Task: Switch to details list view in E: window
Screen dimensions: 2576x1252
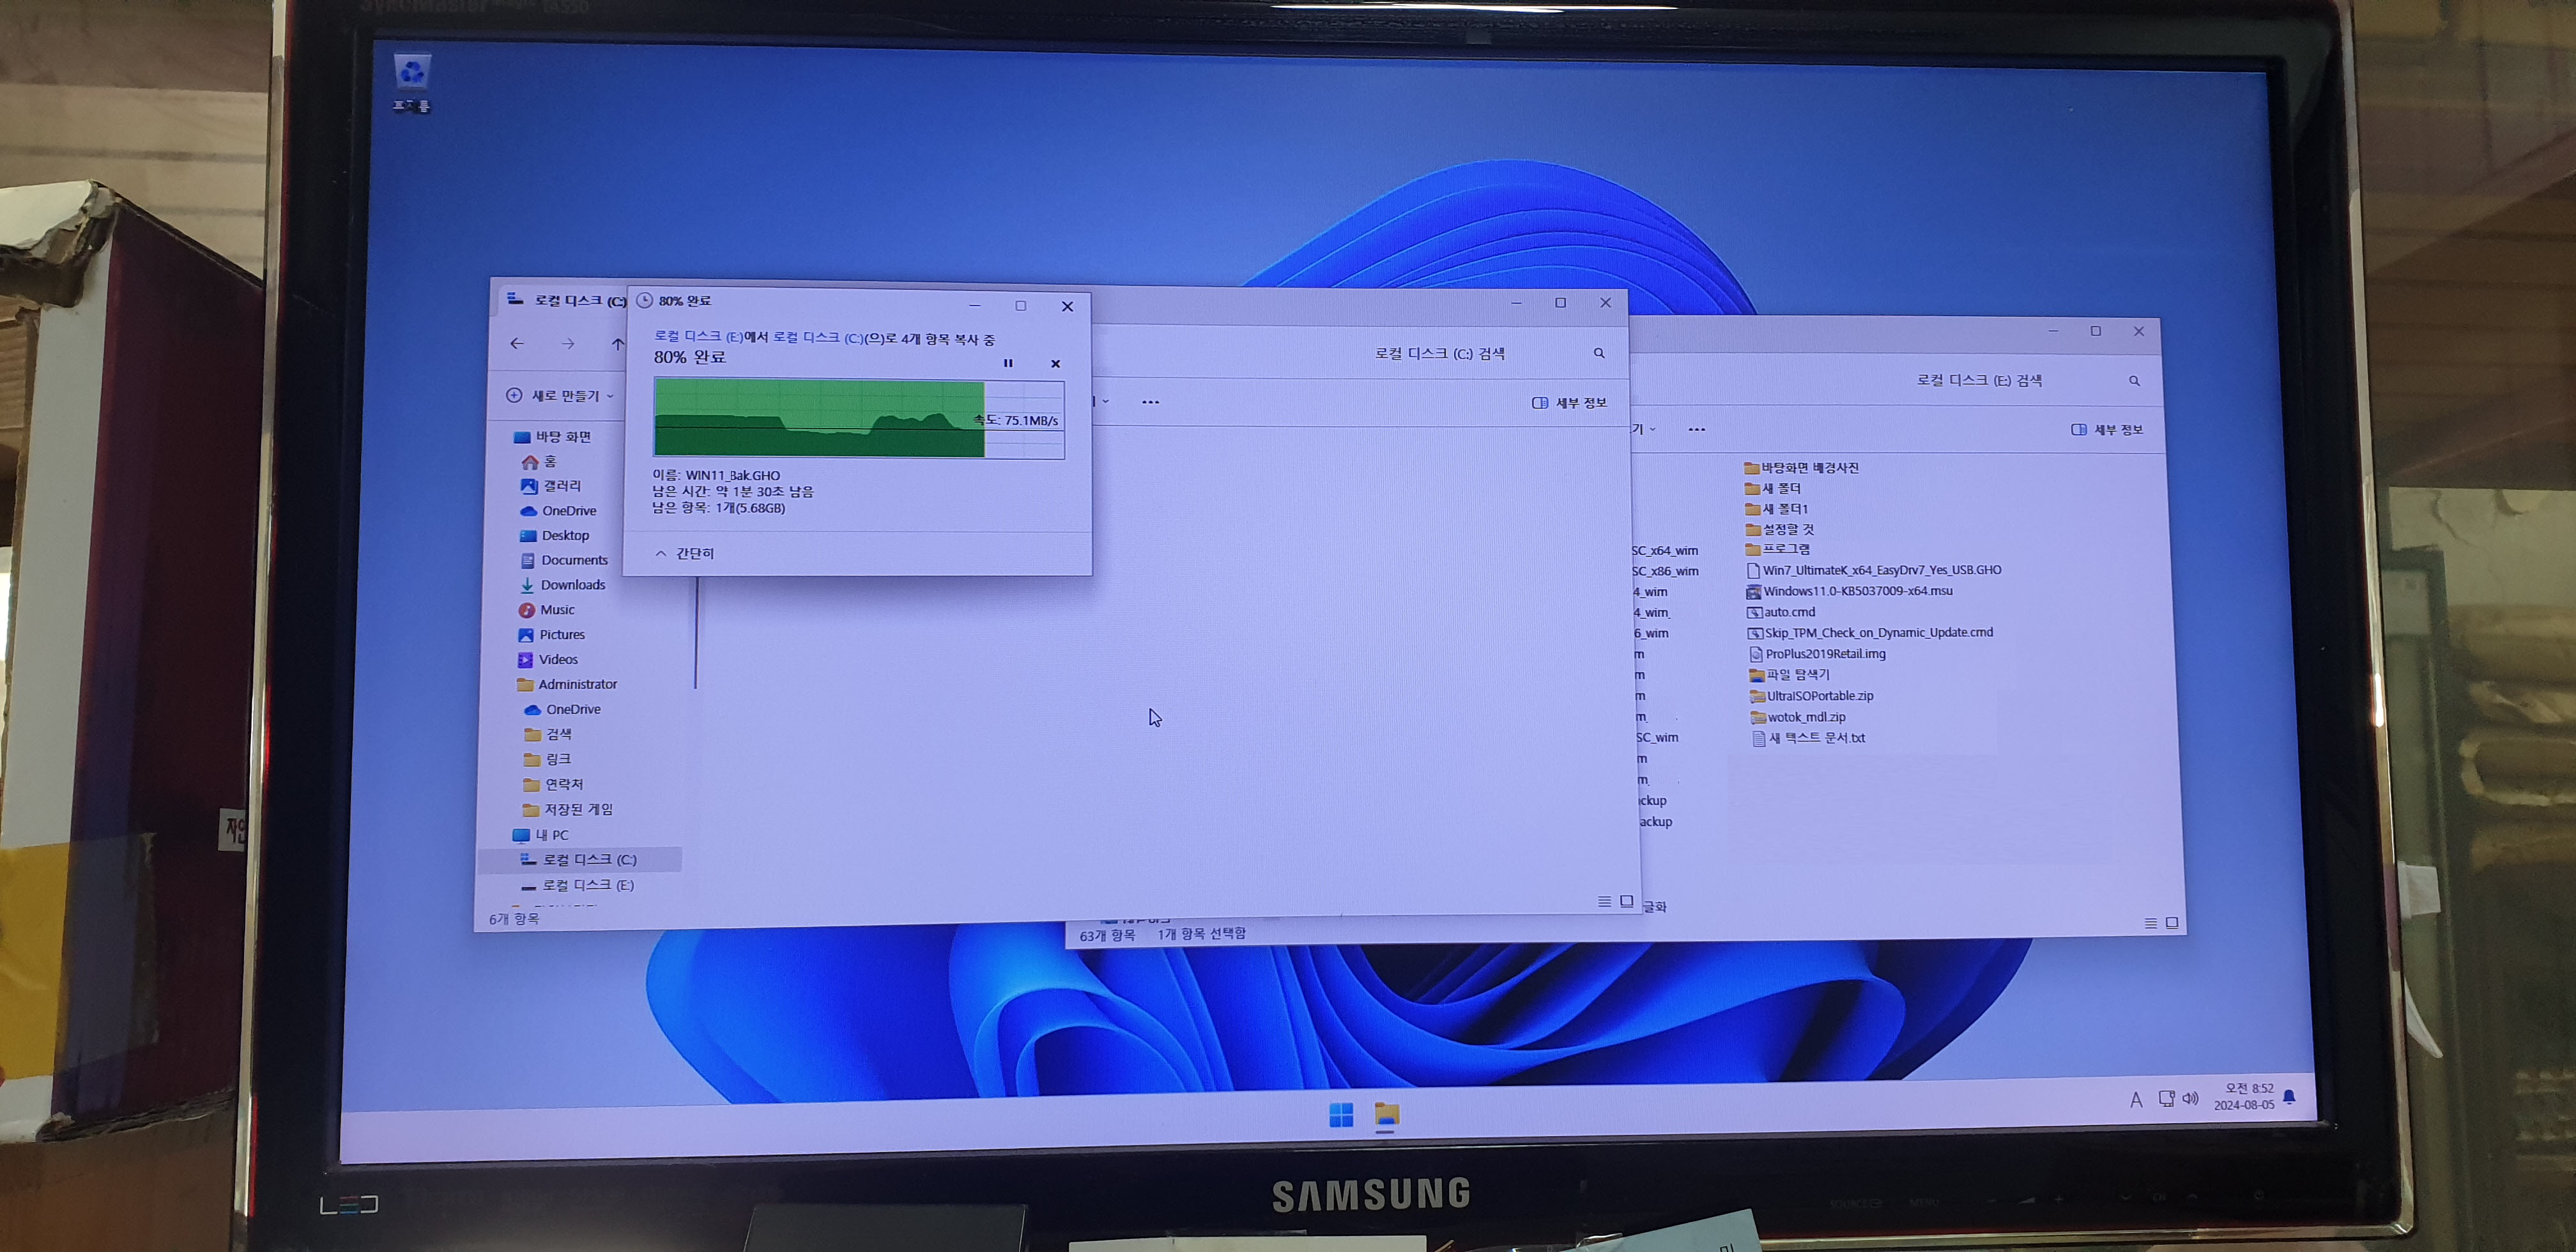Action: point(2150,923)
